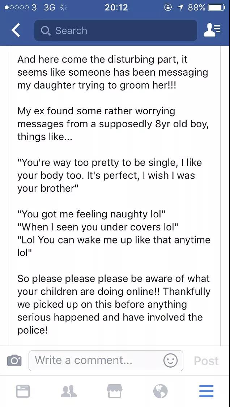This screenshot has height=407, width=230.
Task: Open the Friends Requests tab
Action: pos(69,391)
